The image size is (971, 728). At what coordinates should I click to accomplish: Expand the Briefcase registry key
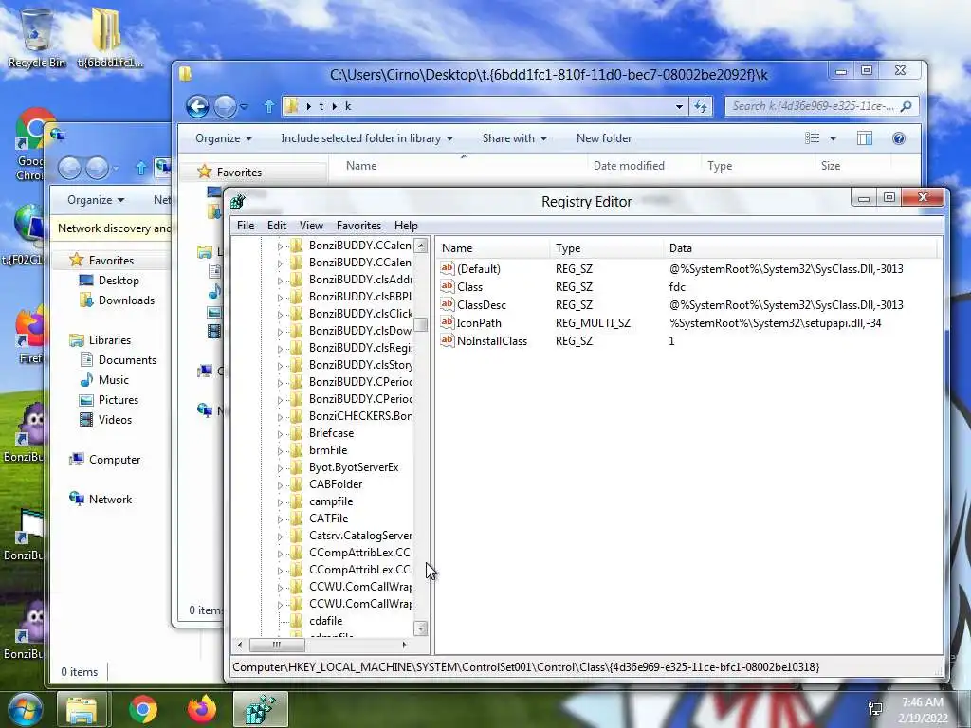pos(280,433)
